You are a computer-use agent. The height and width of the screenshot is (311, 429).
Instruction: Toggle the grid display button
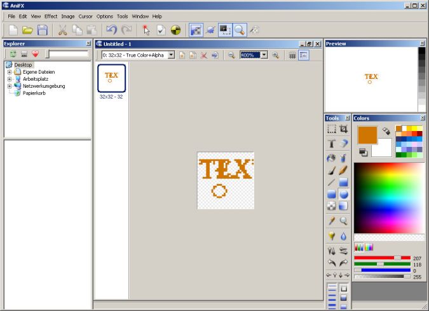[292, 55]
